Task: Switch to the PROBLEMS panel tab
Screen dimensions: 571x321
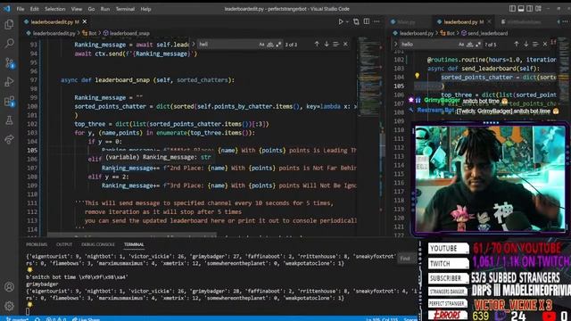Action: click(x=37, y=244)
